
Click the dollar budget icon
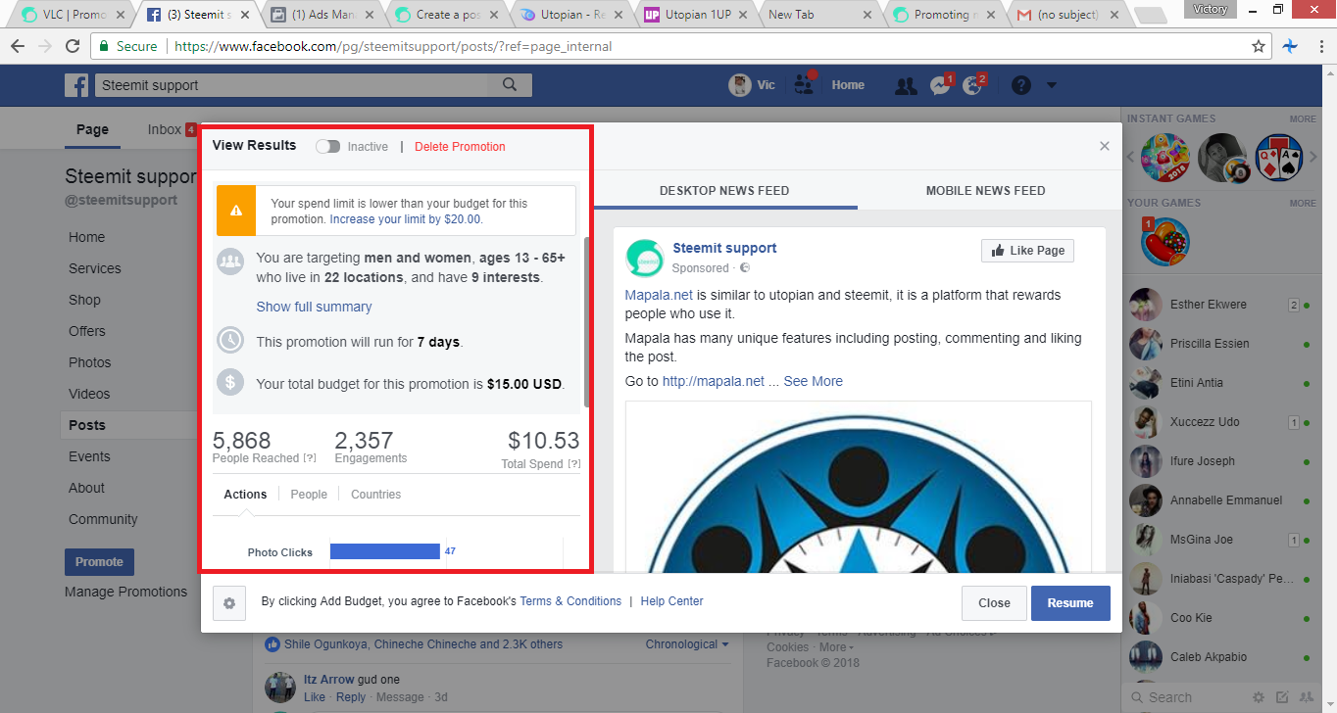(x=230, y=382)
